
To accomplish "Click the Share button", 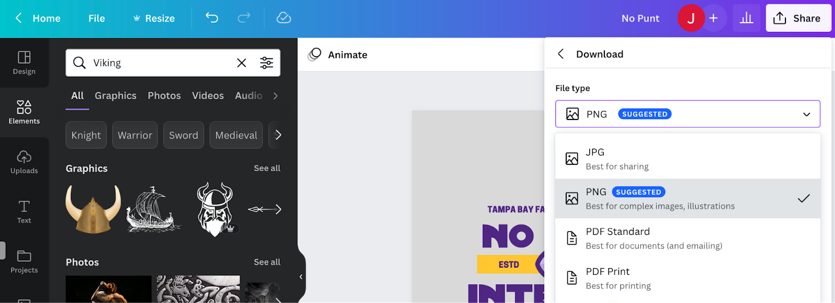I will [798, 18].
